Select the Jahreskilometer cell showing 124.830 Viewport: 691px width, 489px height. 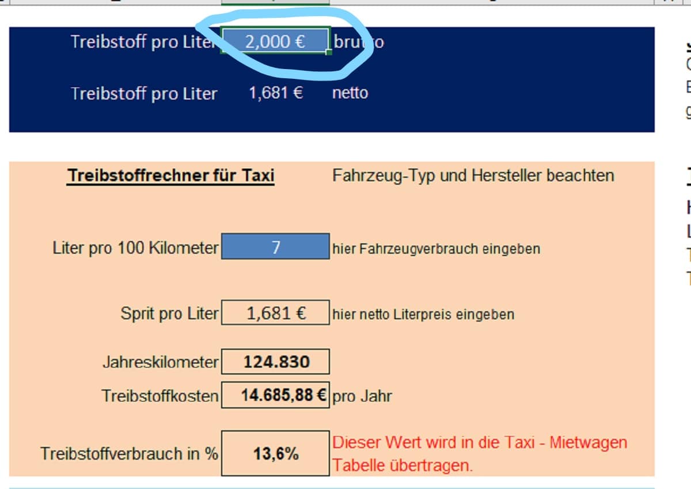(275, 362)
